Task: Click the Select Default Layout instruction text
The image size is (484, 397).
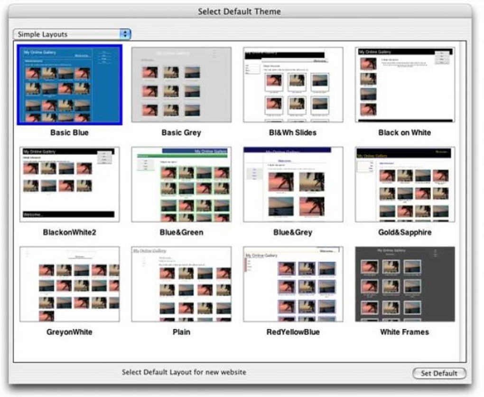Action: coord(184,372)
